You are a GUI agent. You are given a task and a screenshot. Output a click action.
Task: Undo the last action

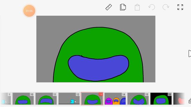click(x=152, y=7)
